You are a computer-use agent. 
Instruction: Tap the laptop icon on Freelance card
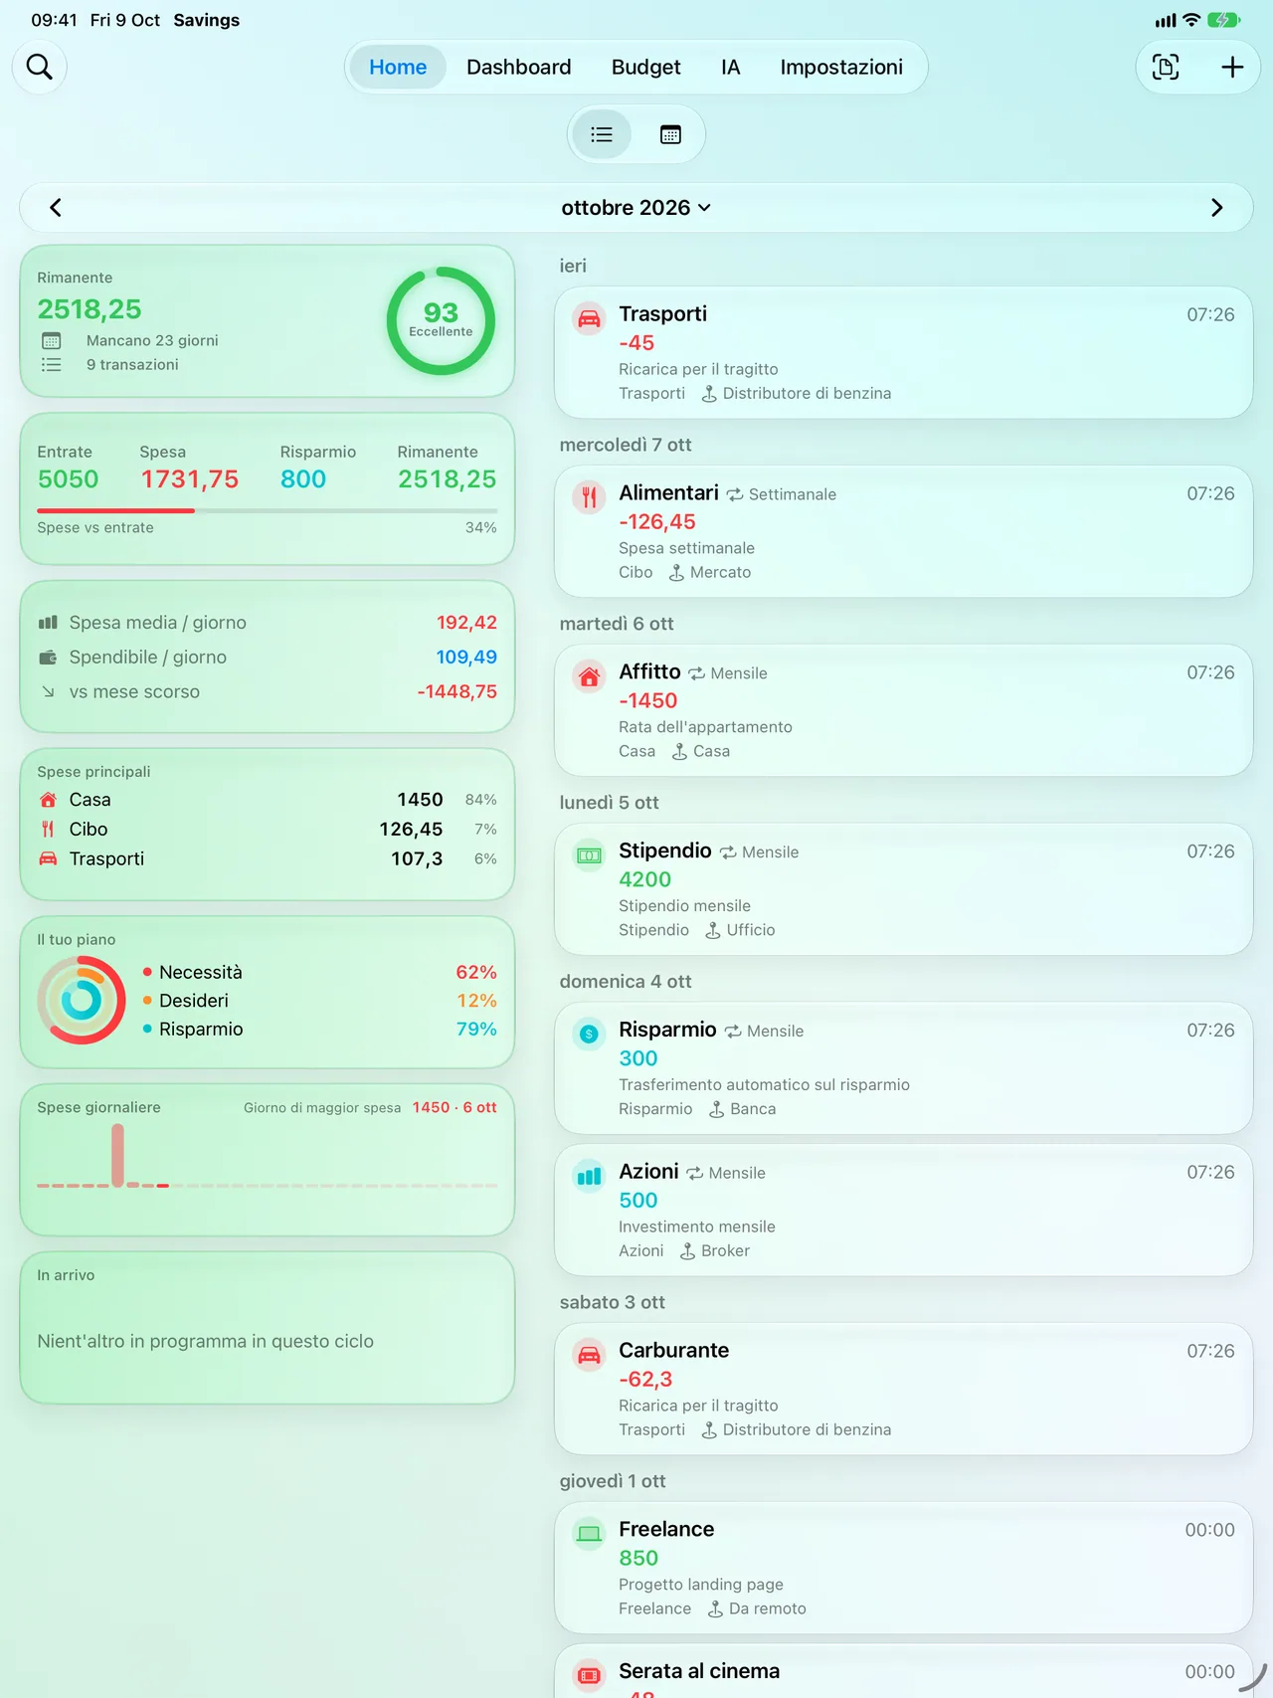click(589, 1534)
